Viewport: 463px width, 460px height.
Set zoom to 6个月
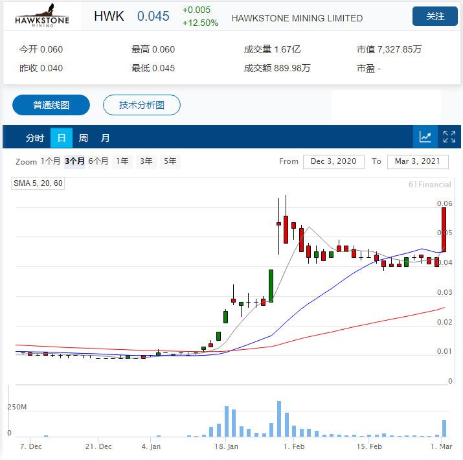pyautogui.click(x=98, y=161)
